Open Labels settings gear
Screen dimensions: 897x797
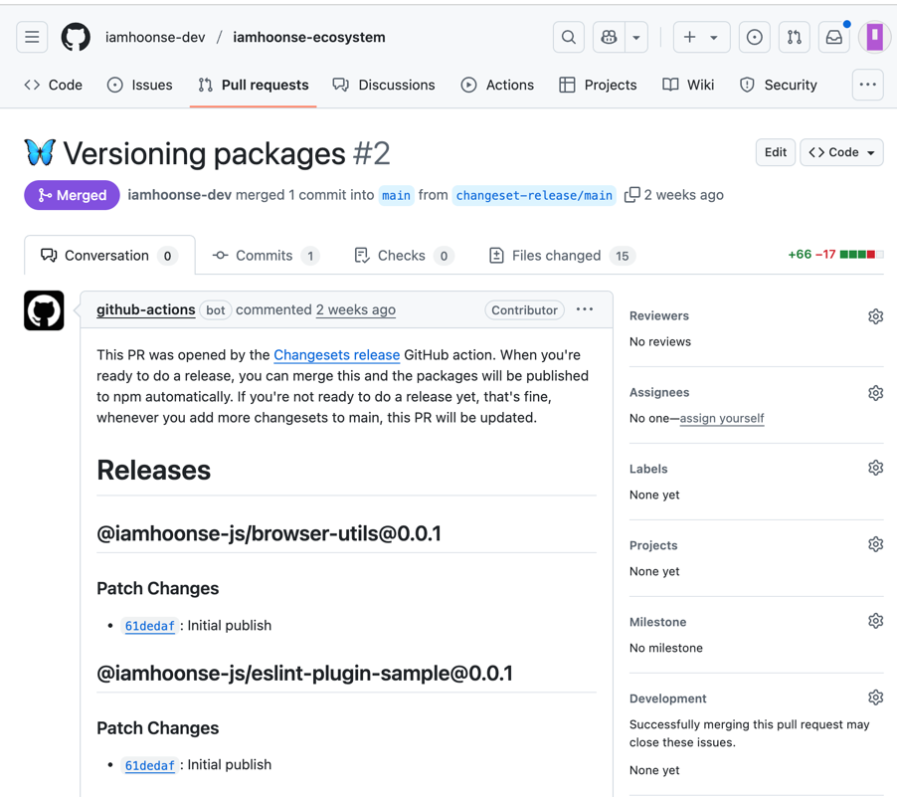point(875,468)
